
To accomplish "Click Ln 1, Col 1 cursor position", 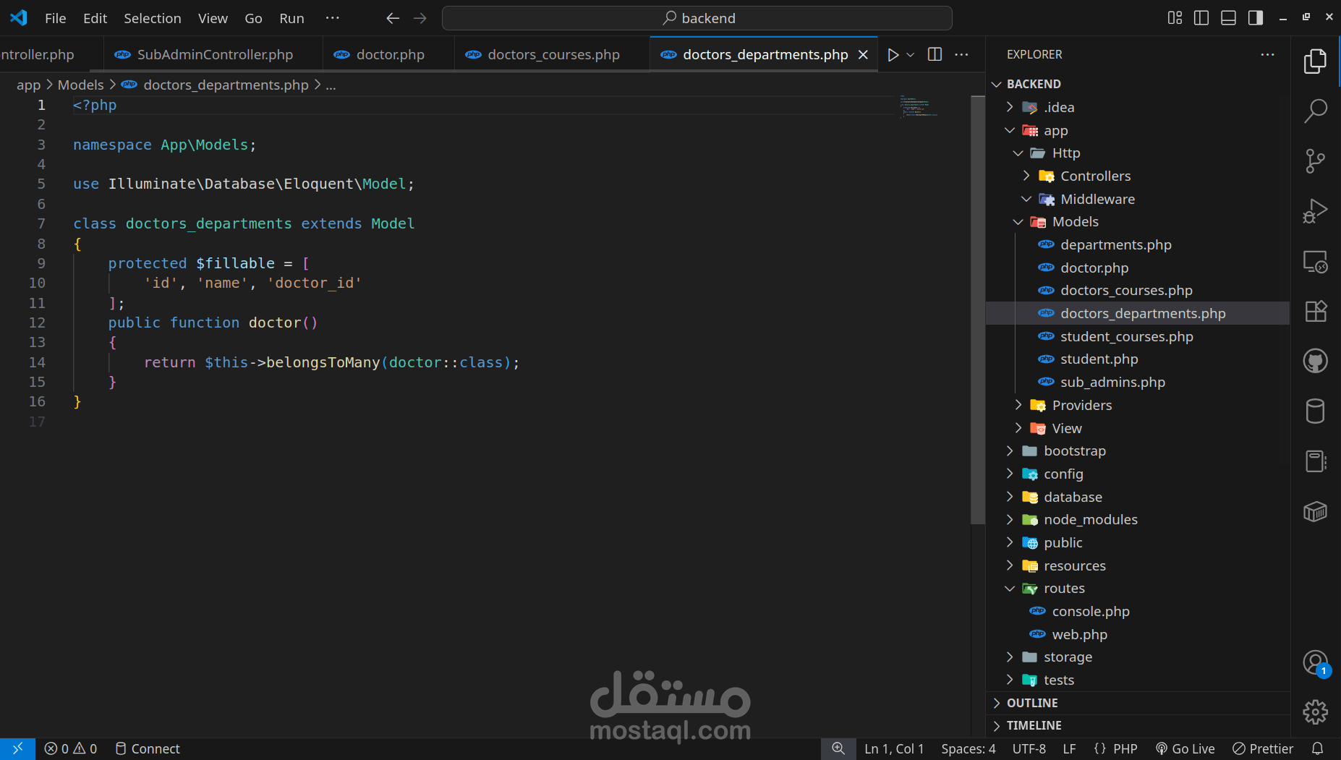I will tap(894, 748).
